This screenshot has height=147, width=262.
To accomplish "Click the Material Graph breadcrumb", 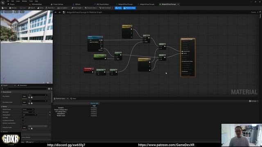I will click(x=95, y=12).
